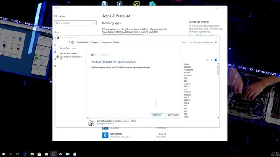Focus the Find a setting search field
The width and height of the screenshot is (280, 157).
75,23
